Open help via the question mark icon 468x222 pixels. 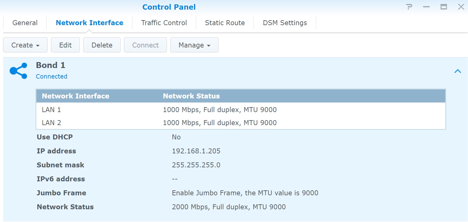(x=409, y=7)
